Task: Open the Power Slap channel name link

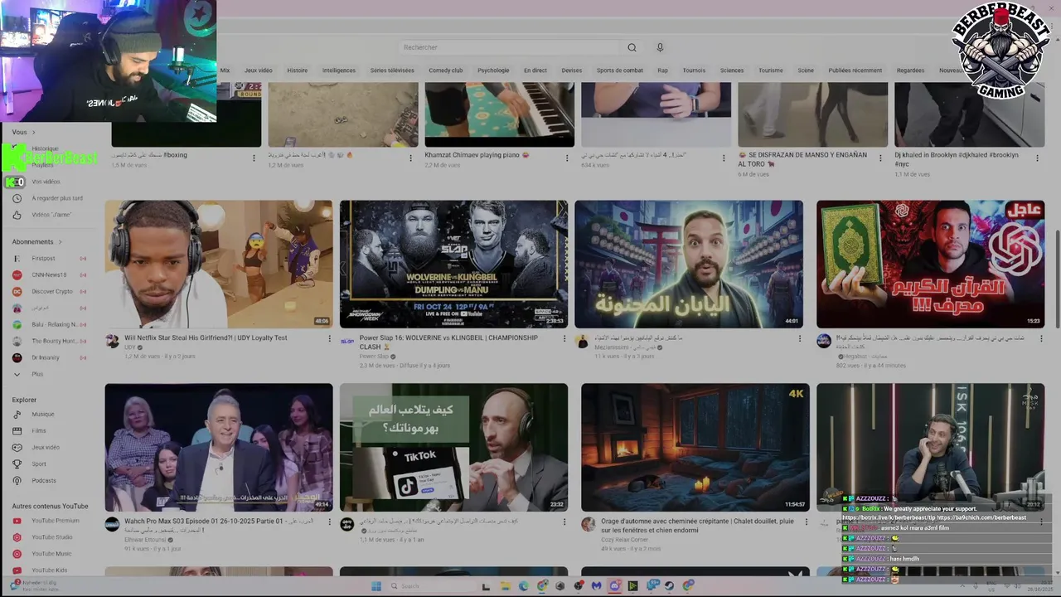Action: (375, 357)
